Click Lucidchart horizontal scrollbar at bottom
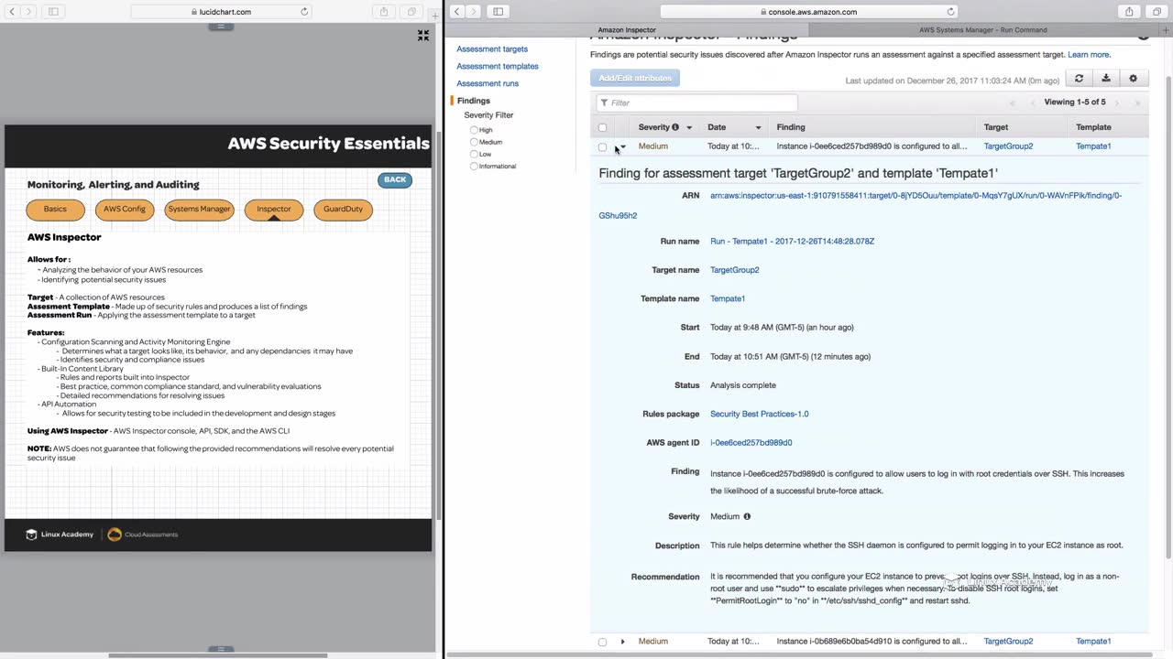 coord(218,655)
